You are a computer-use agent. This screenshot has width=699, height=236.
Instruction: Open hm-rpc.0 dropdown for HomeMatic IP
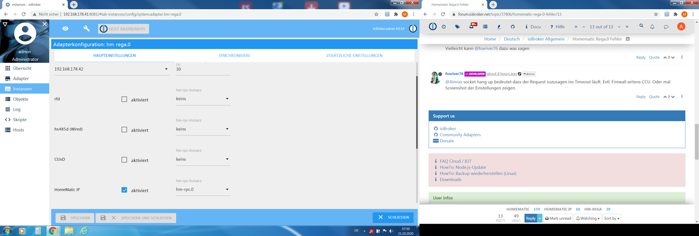[202, 189]
